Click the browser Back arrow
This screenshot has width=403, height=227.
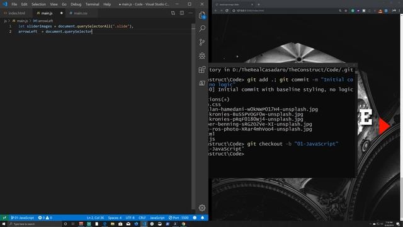click(215, 11)
